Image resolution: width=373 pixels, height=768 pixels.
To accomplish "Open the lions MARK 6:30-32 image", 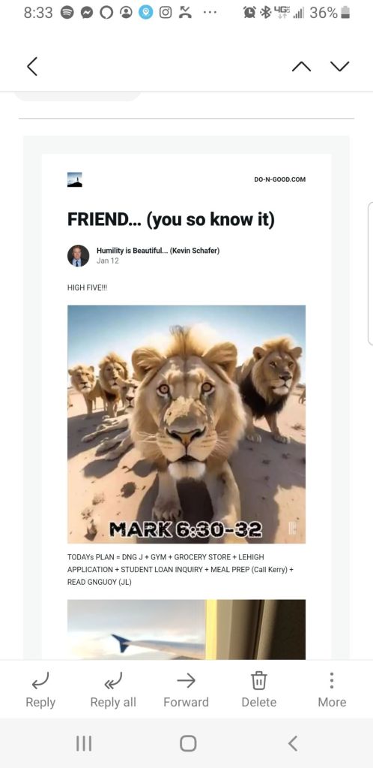I will [186, 424].
